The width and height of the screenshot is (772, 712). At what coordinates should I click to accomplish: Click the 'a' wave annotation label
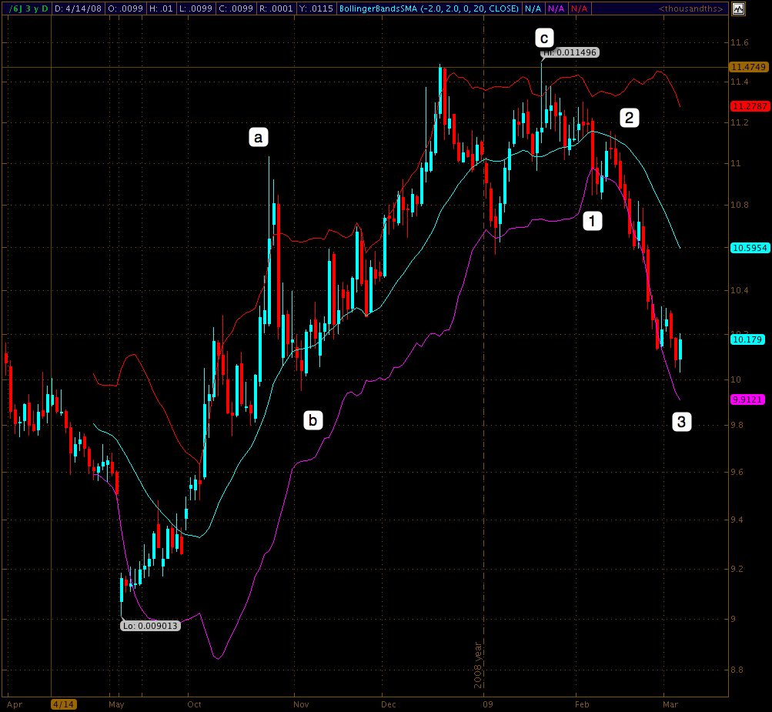(x=259, y=138)
